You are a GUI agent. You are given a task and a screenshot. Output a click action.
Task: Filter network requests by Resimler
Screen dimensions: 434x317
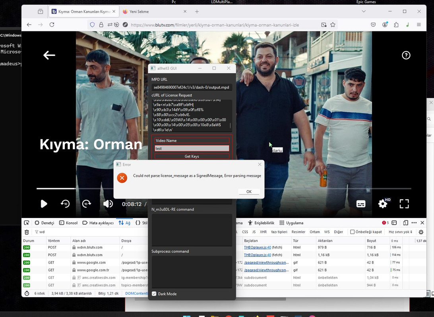tap(298, 232)
